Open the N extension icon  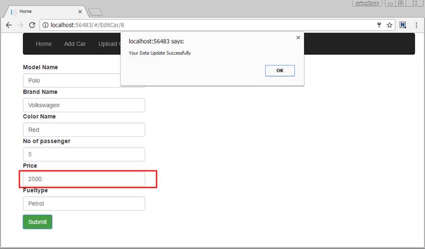pos(403,25)
